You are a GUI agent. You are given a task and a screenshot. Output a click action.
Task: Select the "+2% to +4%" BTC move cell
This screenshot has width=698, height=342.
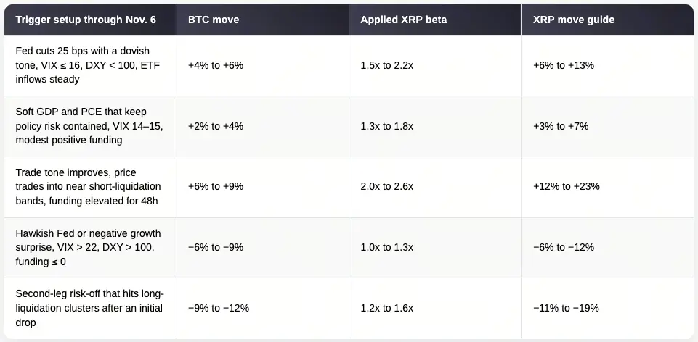[216, 126]
